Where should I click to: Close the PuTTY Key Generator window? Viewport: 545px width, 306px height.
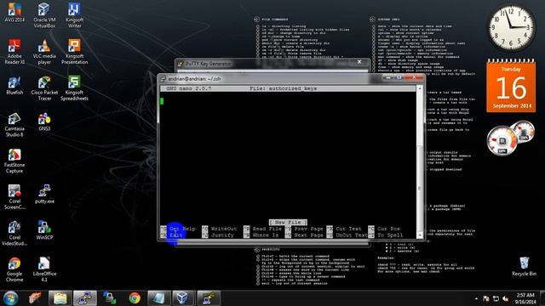coord(359,62)
